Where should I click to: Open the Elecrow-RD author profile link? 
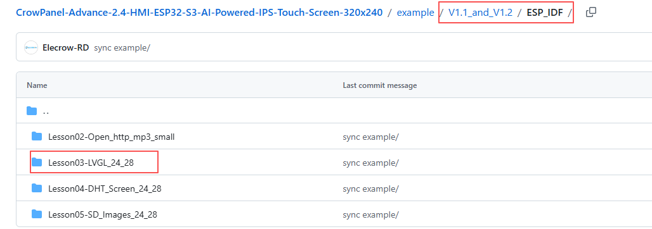point(66,47)
